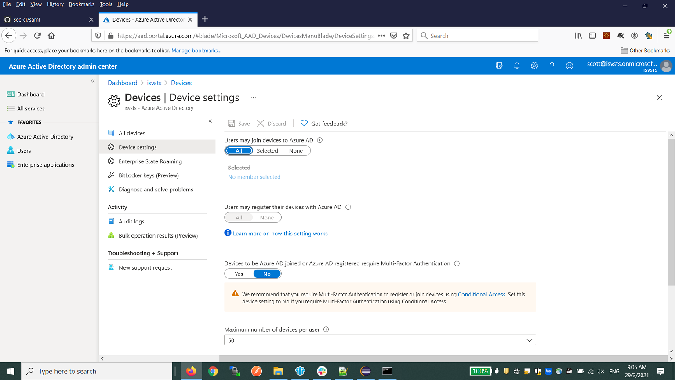
Task: Bookmark this page with star icon
Action: pyautogui.click(x=406, y=36)
